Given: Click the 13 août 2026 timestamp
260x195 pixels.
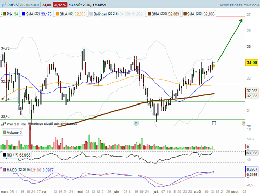Looking at the screenshot, I should [87, 5].
